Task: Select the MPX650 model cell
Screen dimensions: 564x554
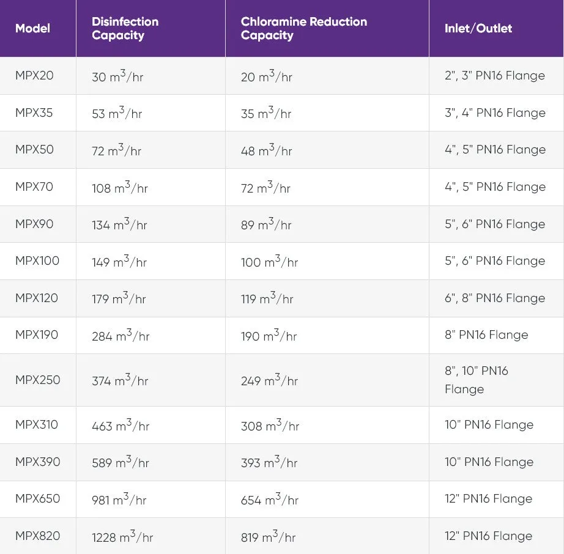Action: 38,498
